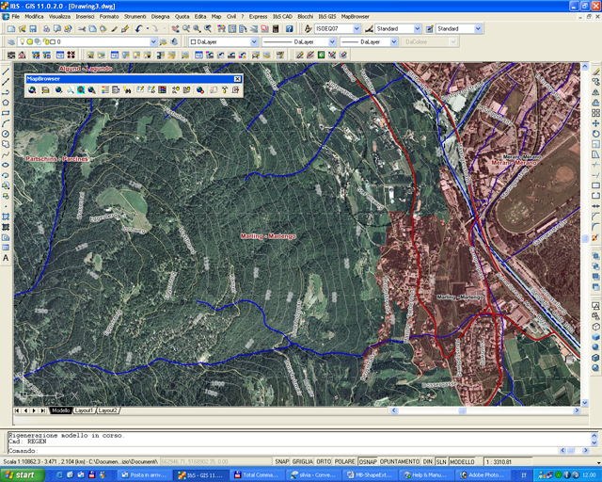Toggle OSNAP in status bar
Screen dimensions: 602x482
(x=368, y=462)
